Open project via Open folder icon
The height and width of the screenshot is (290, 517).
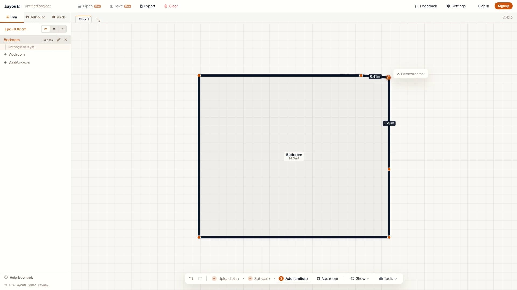89,6
